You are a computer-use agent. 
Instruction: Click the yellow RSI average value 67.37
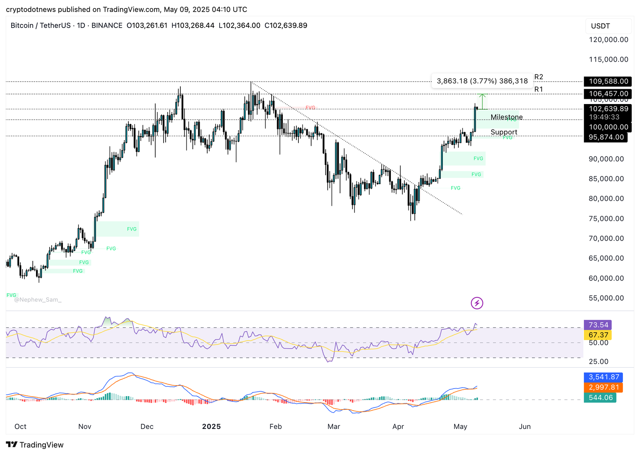(598, 335)
